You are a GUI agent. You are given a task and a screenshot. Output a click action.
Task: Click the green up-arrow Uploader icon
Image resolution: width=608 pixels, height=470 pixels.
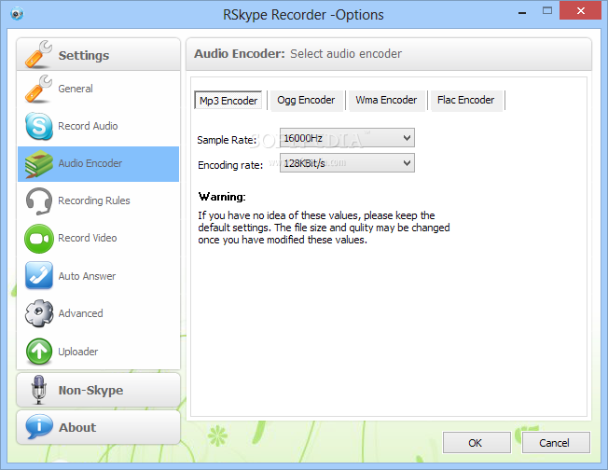pos(39,352)
